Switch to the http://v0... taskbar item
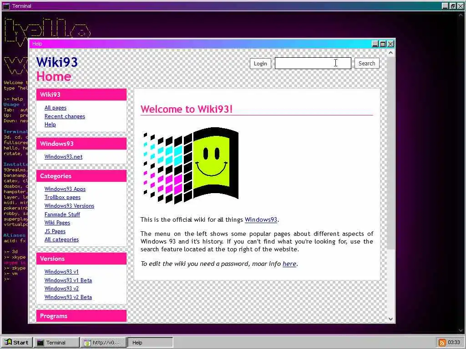Image resolution: width=466 pixels, height=349 pixels. (x=103, y=343)
